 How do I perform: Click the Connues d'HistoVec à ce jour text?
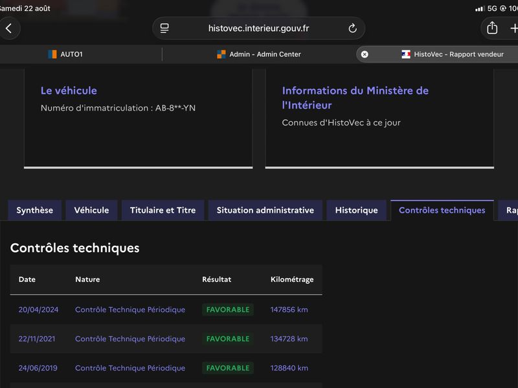(341, 123)
